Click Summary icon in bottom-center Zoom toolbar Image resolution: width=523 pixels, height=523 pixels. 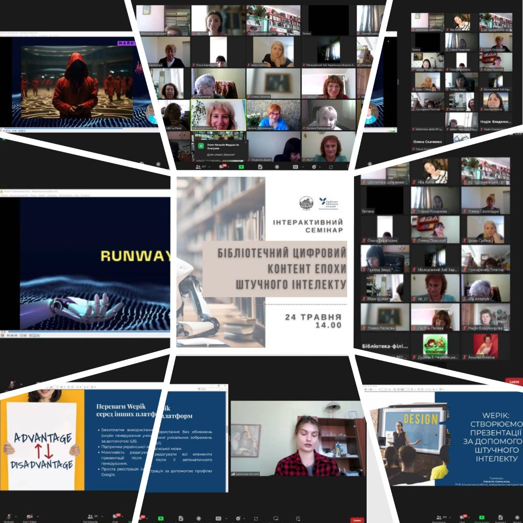181,518
